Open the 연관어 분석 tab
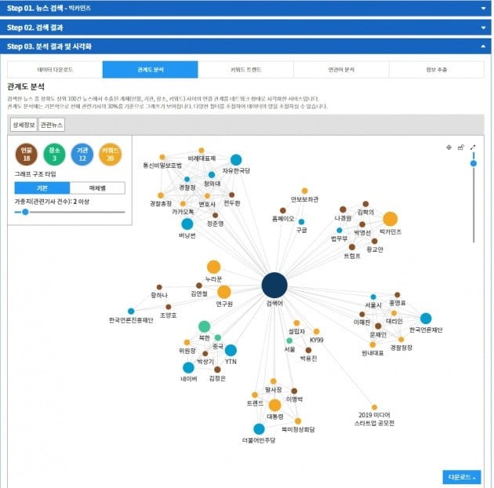Image resolution: width=494 pixels, height=488 pixels. 340,70
